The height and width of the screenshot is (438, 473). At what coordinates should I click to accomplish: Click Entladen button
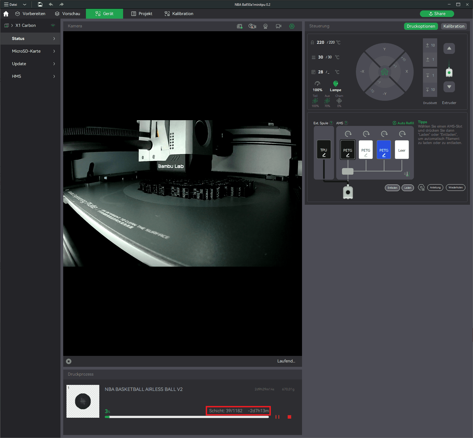(392, 188)
